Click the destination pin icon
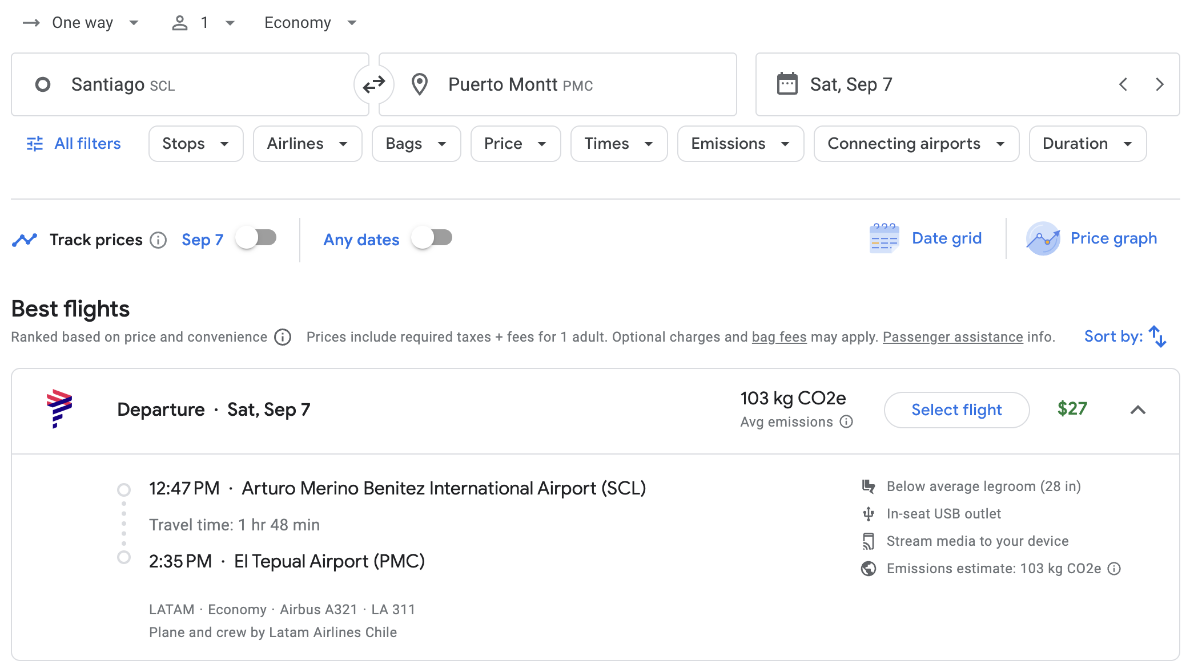 [420, 84]
